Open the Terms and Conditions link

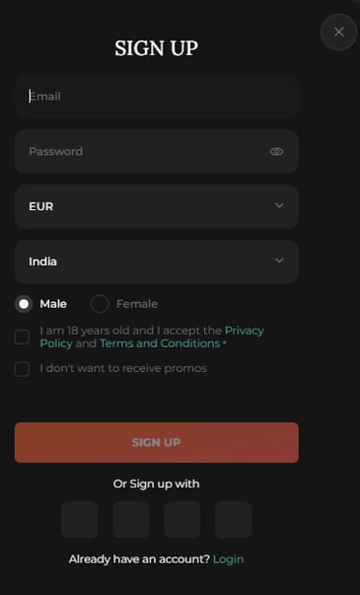(x=160, y=343)
